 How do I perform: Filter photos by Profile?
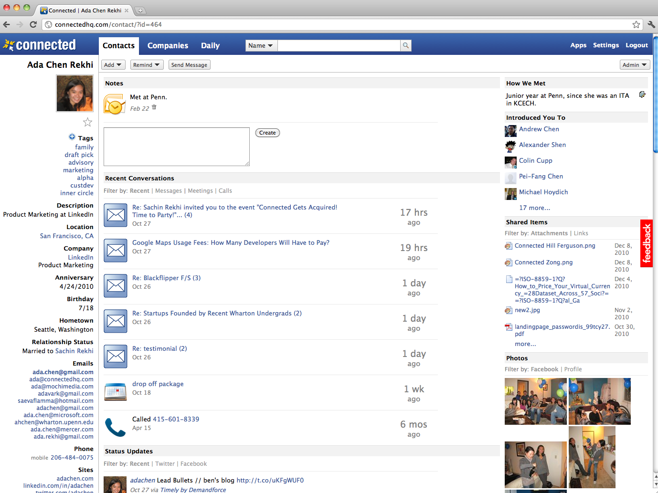click(x=573, y=369)
